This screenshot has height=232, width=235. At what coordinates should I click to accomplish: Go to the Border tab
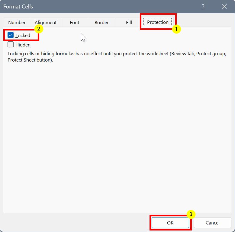pyautogui.click(x=101, y=22)
